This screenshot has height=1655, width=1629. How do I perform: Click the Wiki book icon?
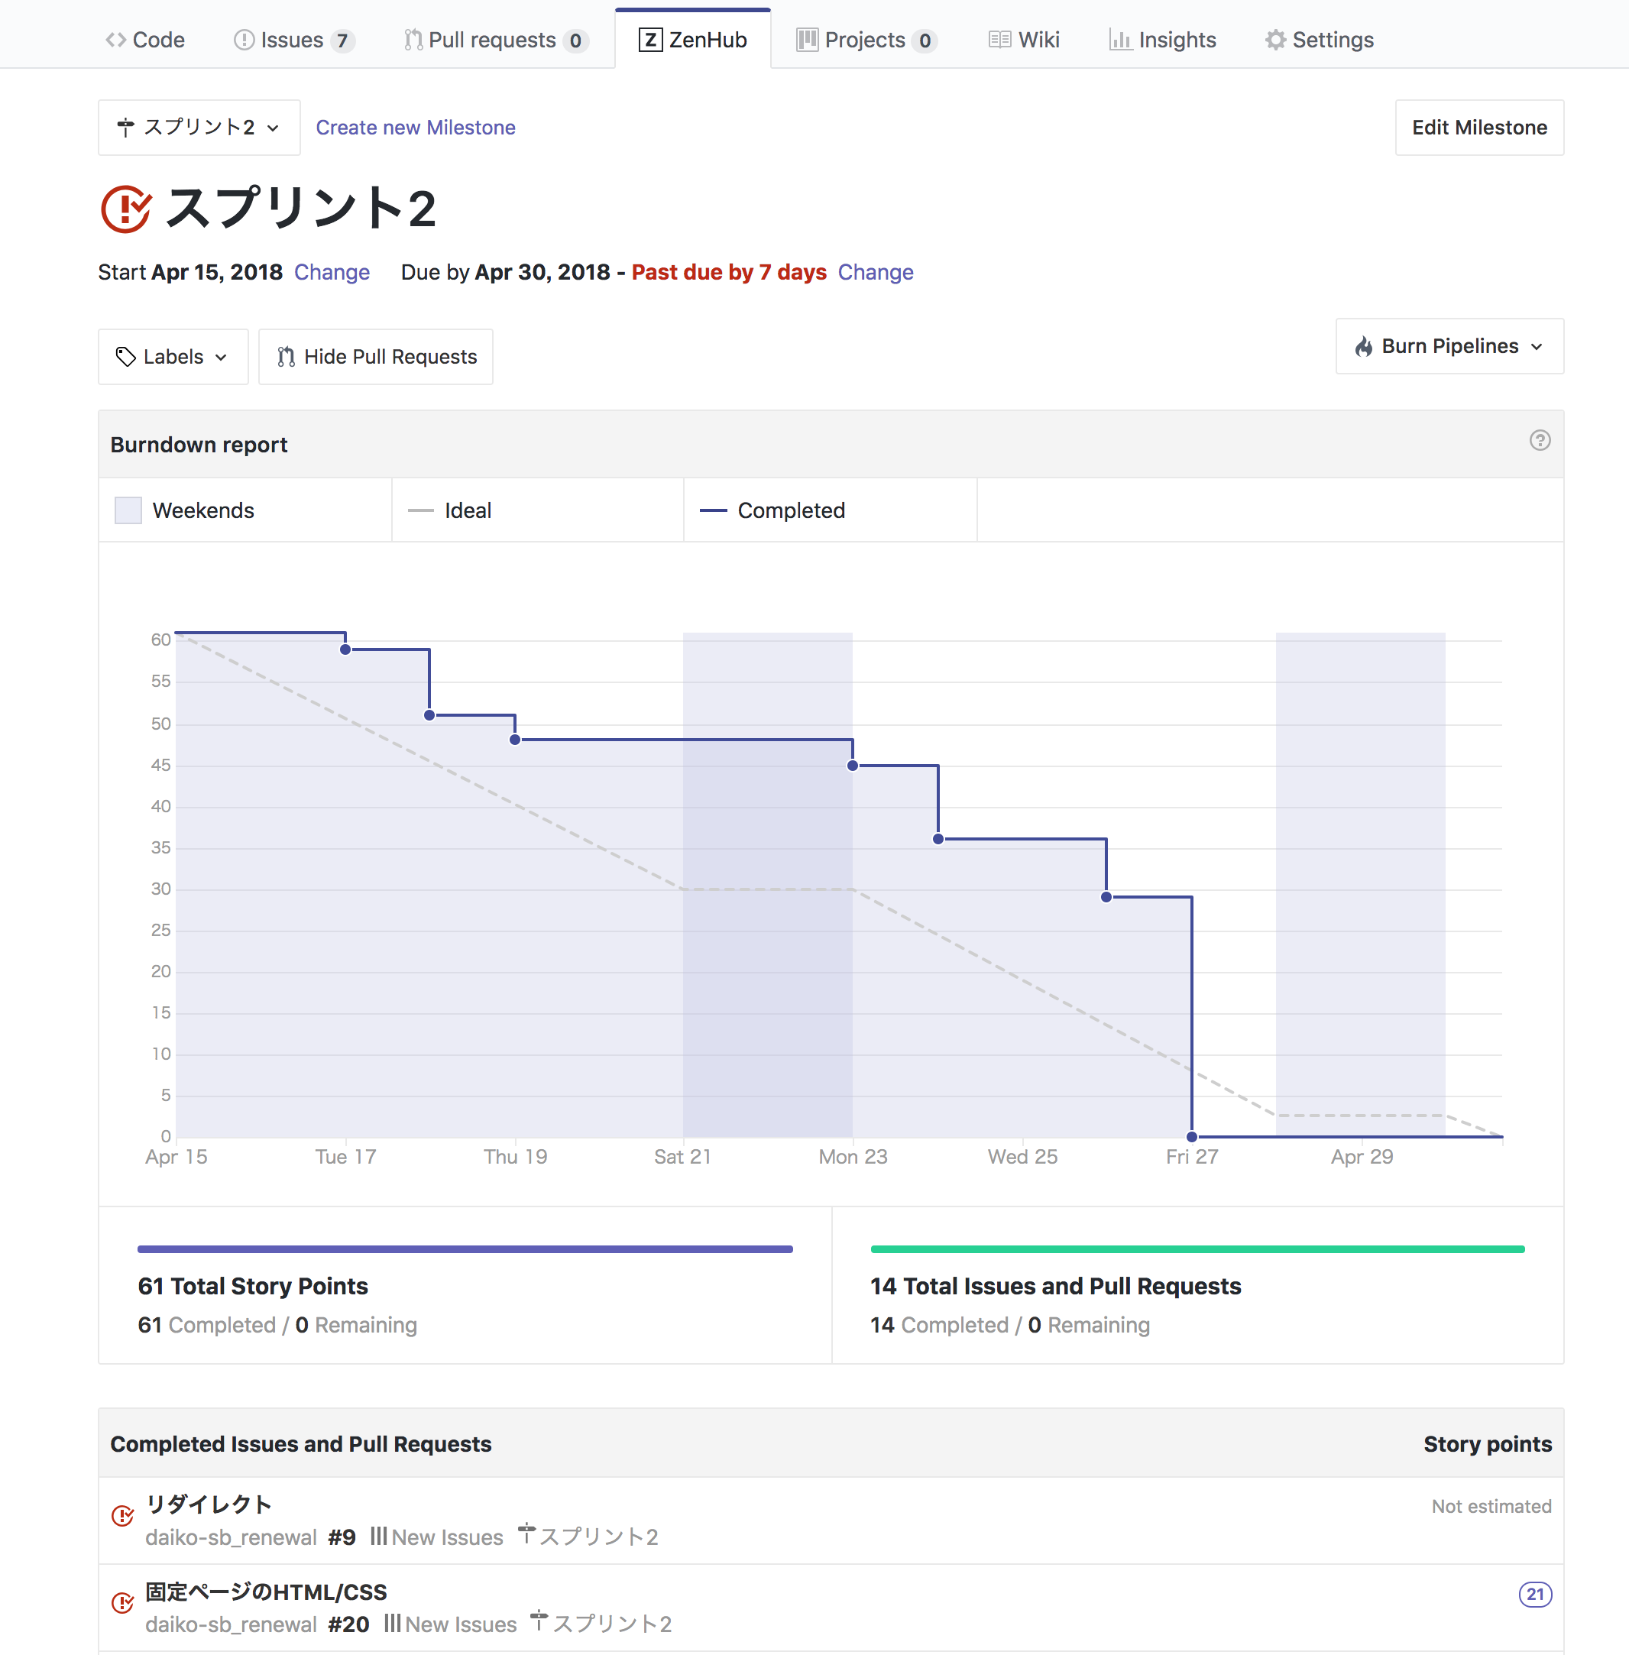[999, 40]
